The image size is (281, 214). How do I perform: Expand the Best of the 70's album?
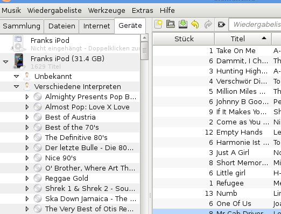coord(27,127)
